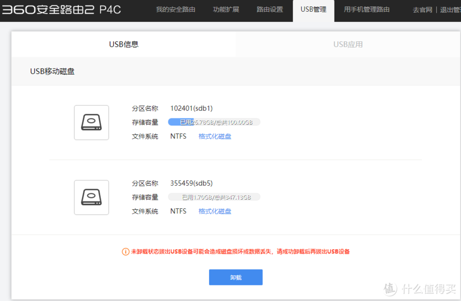Click the red unmount warning text
Viewport: 461px width, 301px height.
coord(240,252)
